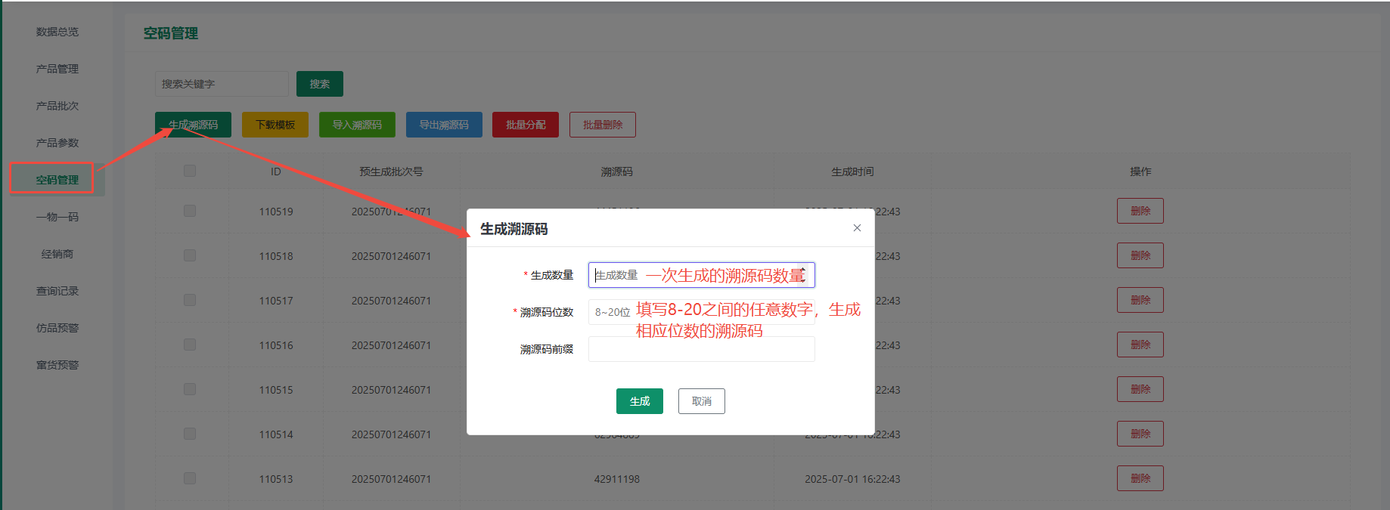Viewport: 1390px width, 510px height.
Task: Click the 导出溯源码 blue button
Action: coord(444,125)
